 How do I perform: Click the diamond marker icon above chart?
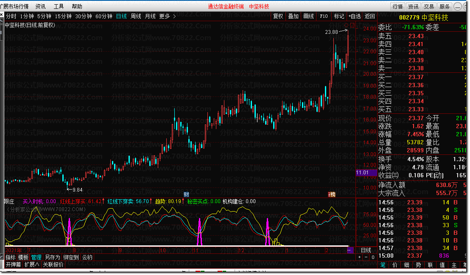pyautogui.click(x=346, y=25)
